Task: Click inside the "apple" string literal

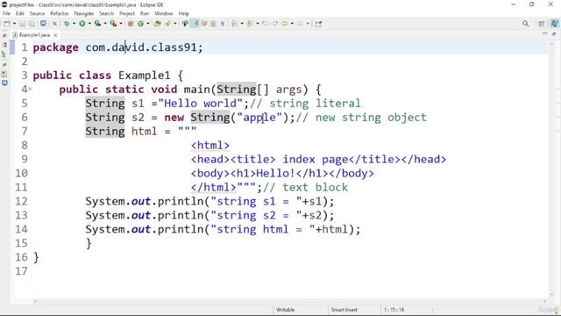Action: click(259, 117)
